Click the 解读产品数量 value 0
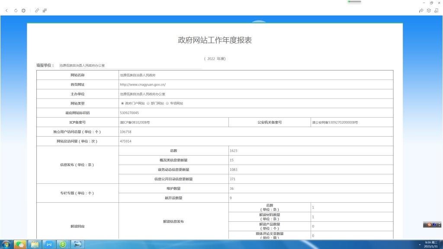The width and height of the screenshot is (443, 249). click(x=313, y=227)
